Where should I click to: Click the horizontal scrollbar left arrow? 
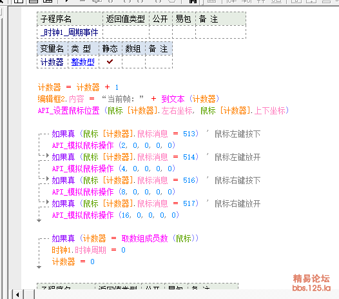coord(17,294)
